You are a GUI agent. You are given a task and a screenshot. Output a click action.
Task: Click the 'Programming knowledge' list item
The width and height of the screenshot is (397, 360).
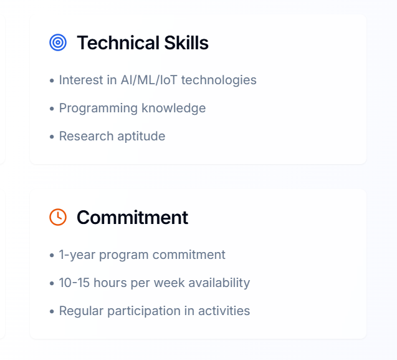tap(132, 109)
